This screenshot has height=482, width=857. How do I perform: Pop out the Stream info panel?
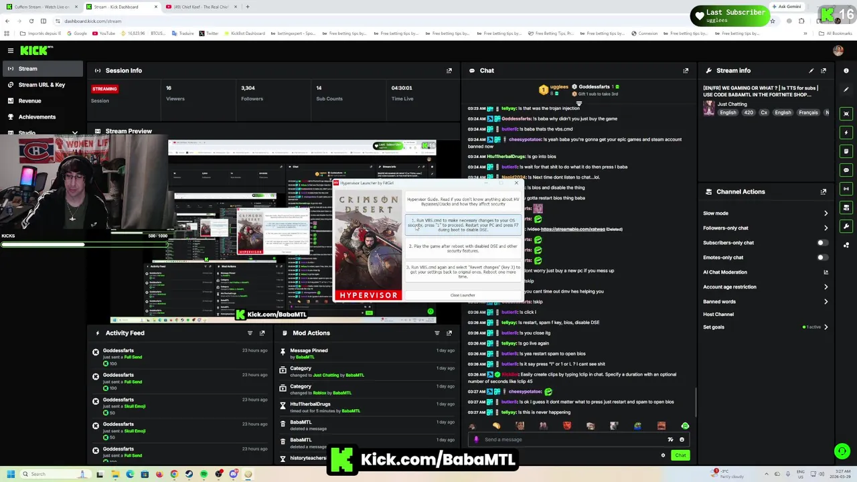pos(824,70)
